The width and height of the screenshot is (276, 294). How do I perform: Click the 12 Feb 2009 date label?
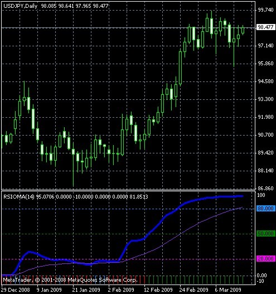tap(158, 290)
